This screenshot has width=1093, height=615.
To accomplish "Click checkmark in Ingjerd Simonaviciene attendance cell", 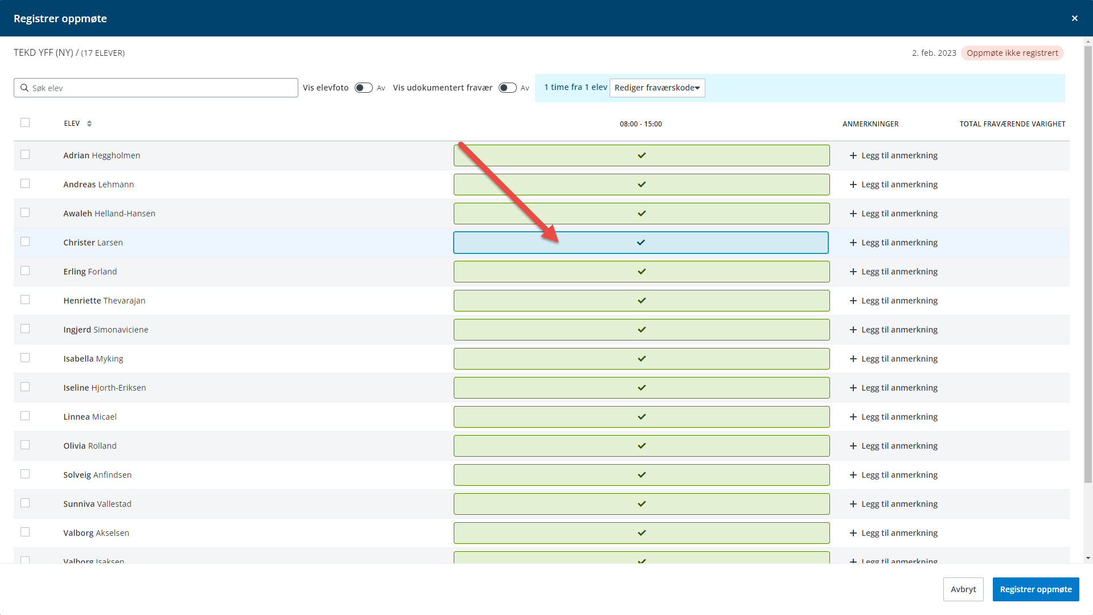I will [642, 330].
